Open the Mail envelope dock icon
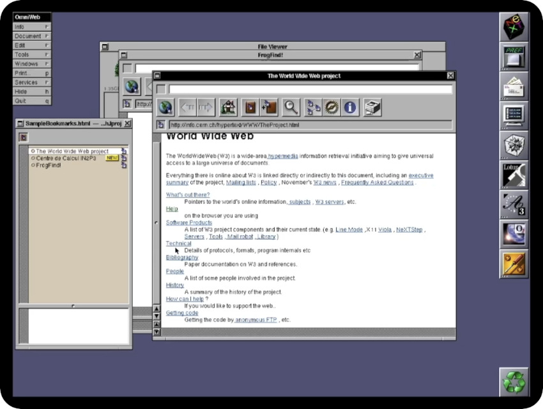 click(x=514, y=86)
